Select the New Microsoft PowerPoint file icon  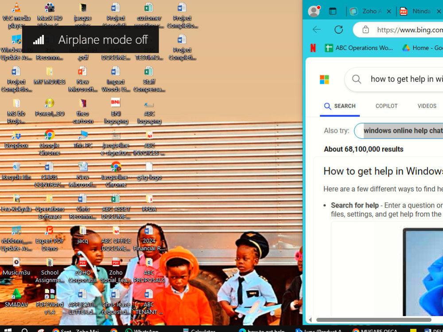[82, 79]
